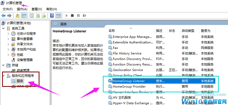
Task: Click gear icon beside Geolocation Service
Action: point(110,70)
